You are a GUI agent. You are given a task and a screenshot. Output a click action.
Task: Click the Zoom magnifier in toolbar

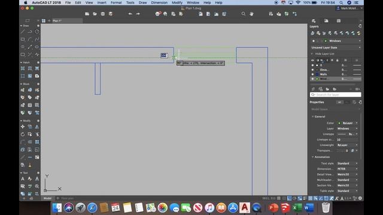pyautogui.click(x=244, y=14)
